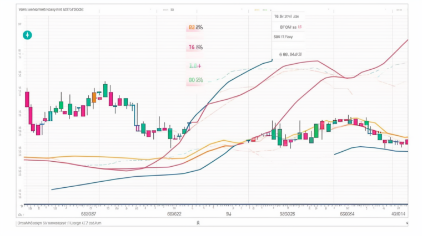This screenshot has width=422, height=236.
Task: Click the teal circular plus icon
Action: pyautogui.click(x=27, y=35)
